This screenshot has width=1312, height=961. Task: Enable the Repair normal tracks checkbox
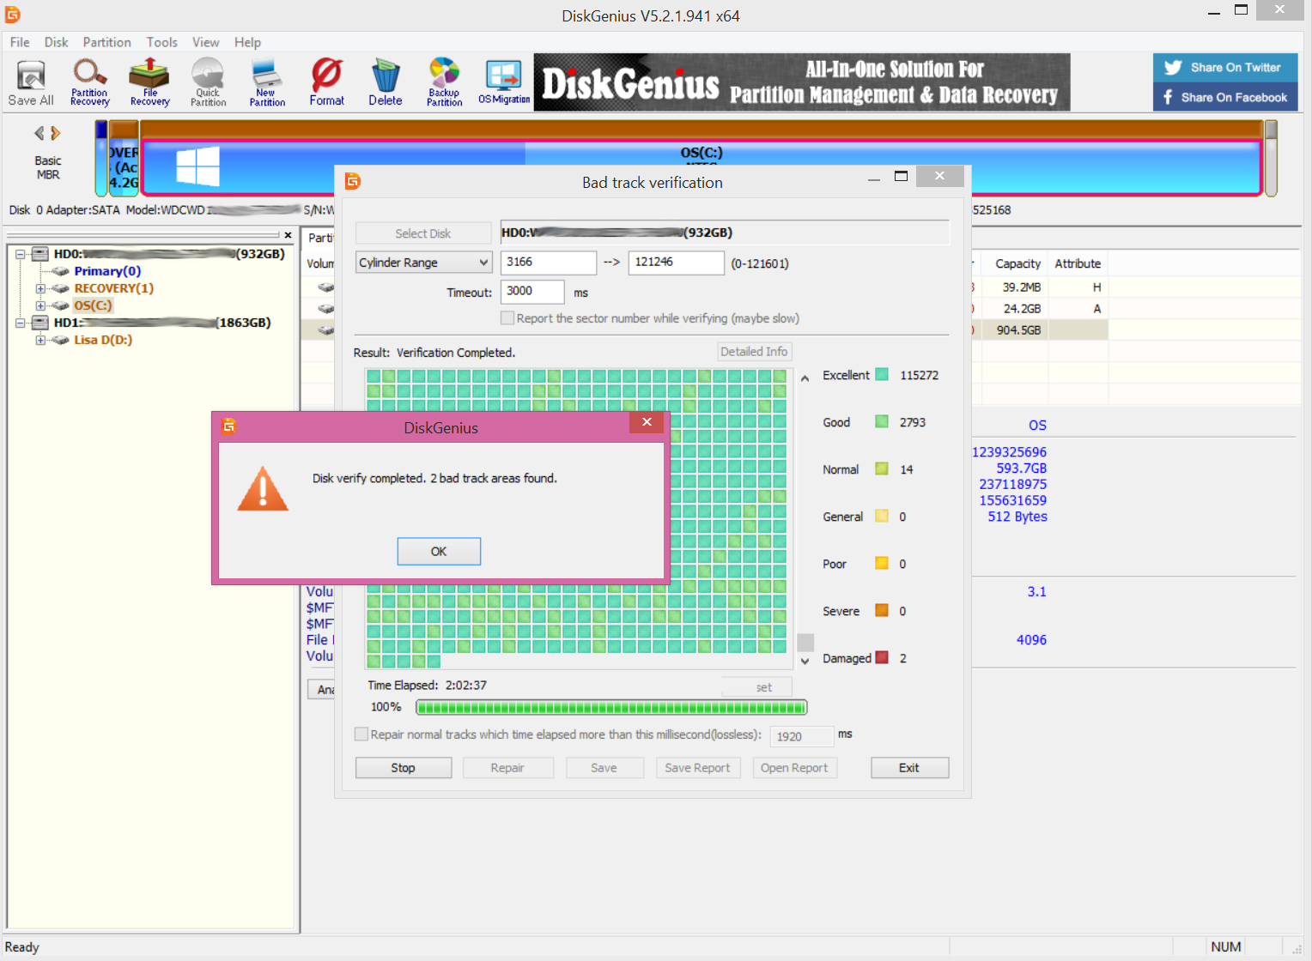click(x=361, y=734)
